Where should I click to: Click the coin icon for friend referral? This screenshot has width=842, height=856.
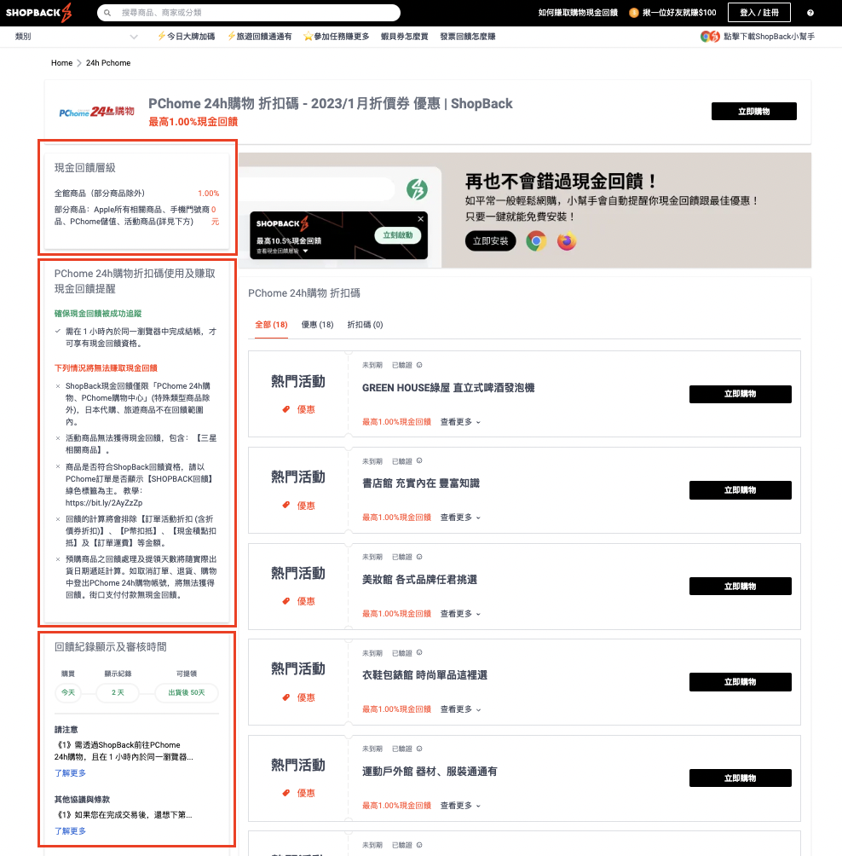pos(633,13)
